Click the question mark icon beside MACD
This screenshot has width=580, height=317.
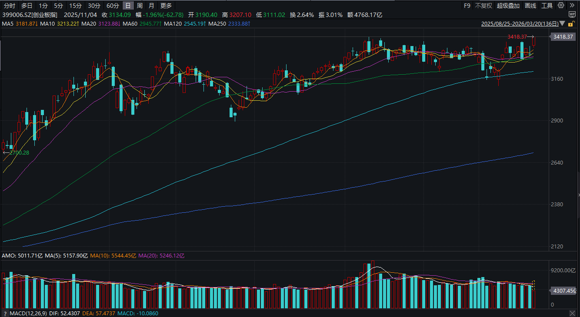5,313
